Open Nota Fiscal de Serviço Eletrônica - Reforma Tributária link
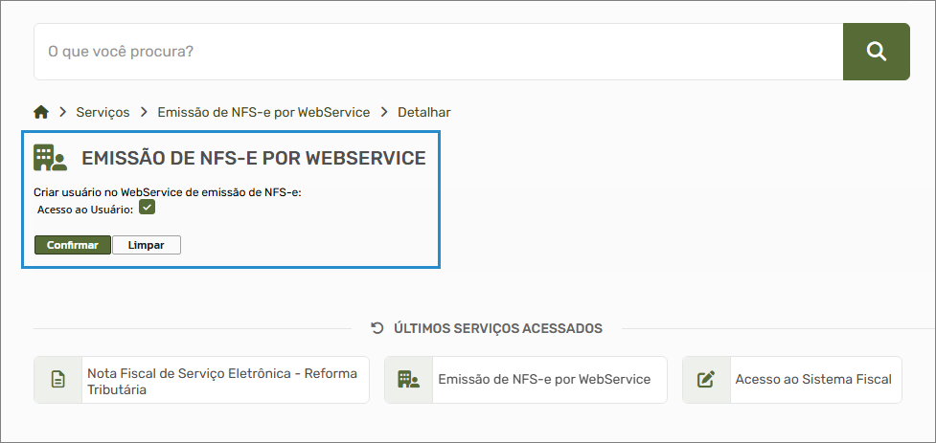Image resolution: width=936 pixels, height=443 pixels. pos(222,380)
